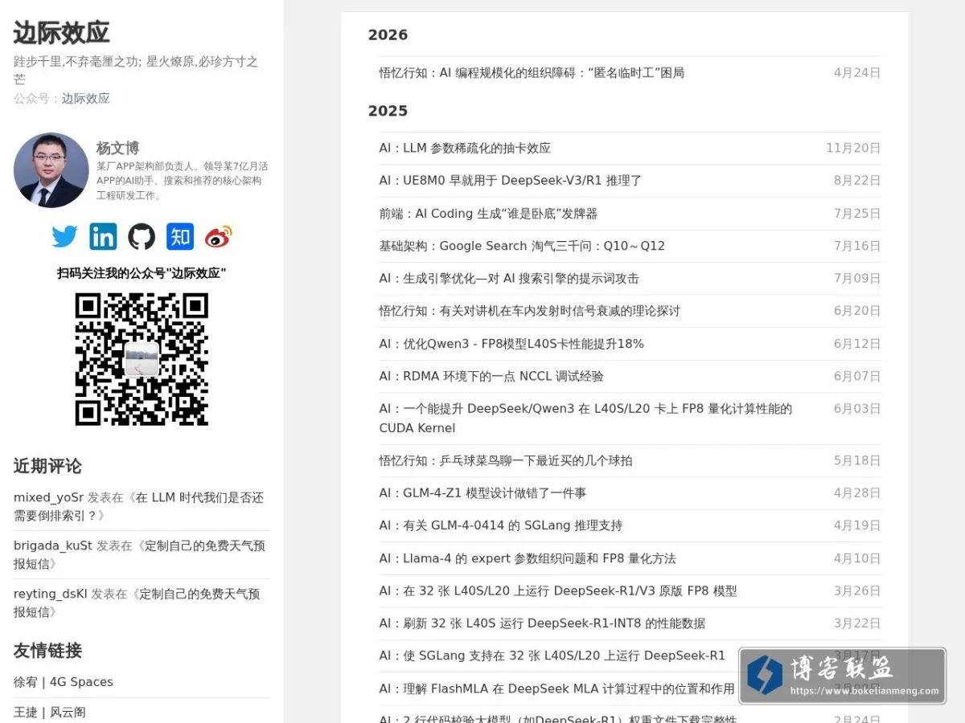
Task: Click the date 5月18日
Action: pos(857,460)
